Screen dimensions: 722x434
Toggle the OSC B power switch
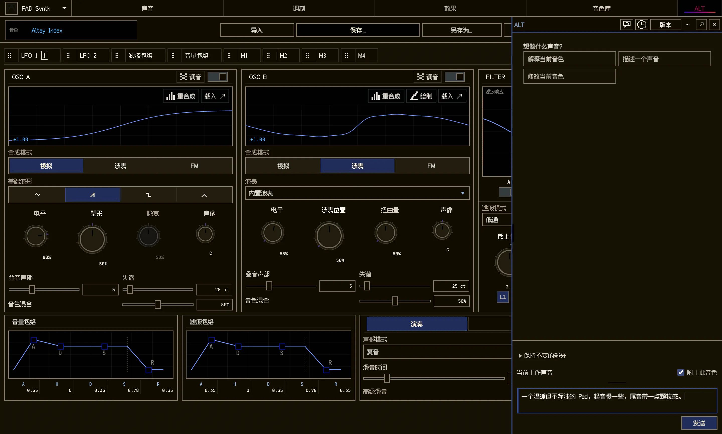455,77
